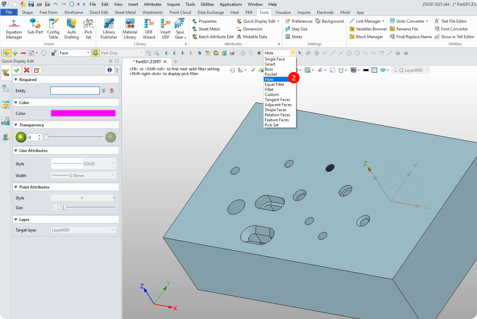Open the Equation Manager tool

(14, 28)
